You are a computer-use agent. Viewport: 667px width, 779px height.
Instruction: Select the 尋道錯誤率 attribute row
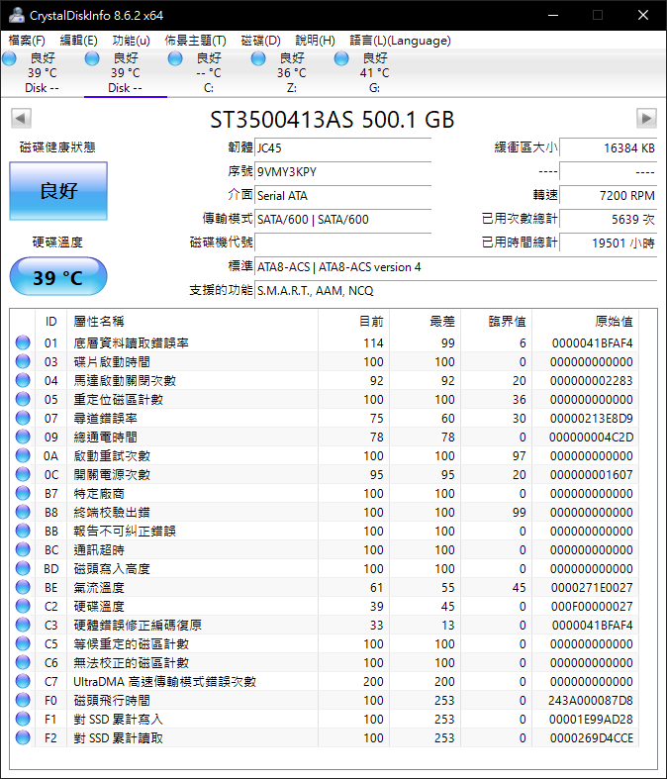[326, 419]
